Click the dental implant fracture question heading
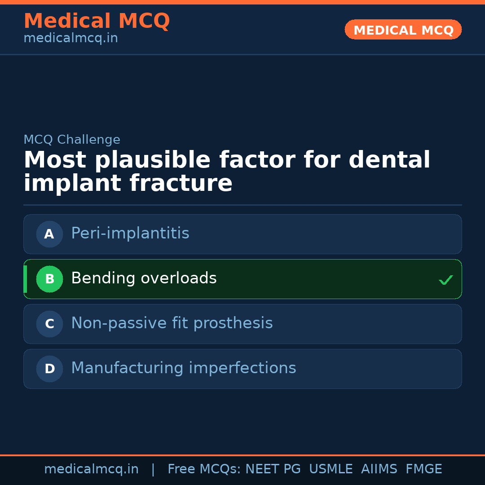Image resolution: width=485 pixels, height=485 pixels. click(227, 172)
